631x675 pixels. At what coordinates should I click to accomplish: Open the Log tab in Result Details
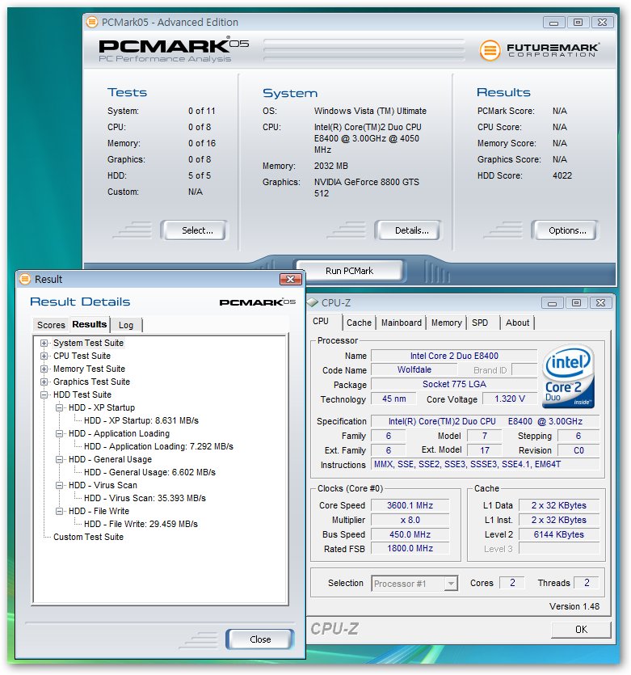pyautogui.click(x=126, y=325)
